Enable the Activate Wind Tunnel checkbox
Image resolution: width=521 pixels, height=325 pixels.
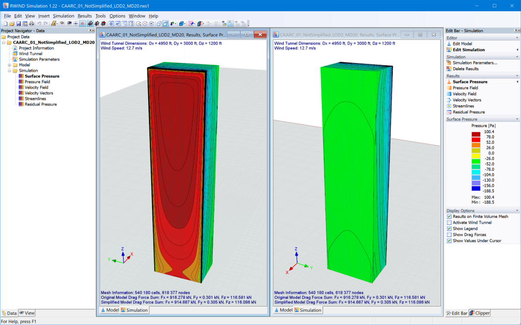449,223
